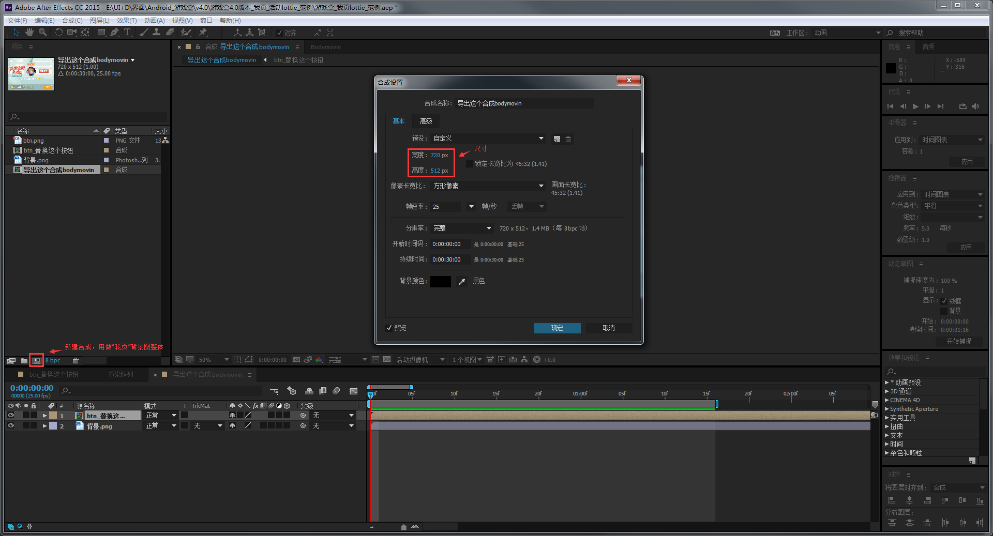Expand the CINEMA 4D effects category
This screenshot has width=993, height=536.
887,400
